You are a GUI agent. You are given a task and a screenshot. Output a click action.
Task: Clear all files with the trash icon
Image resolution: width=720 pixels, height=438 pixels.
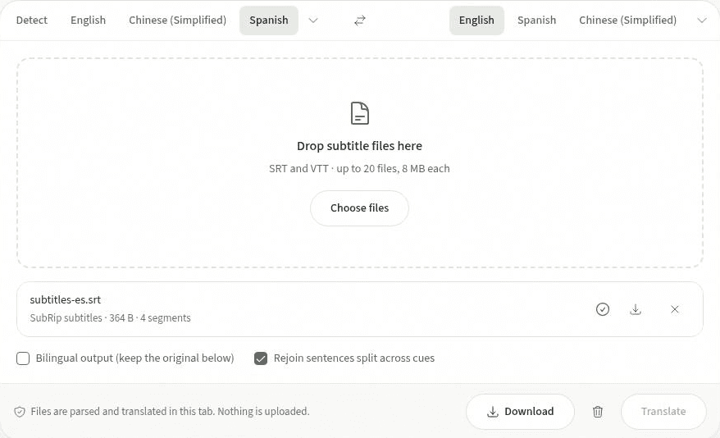597,412
